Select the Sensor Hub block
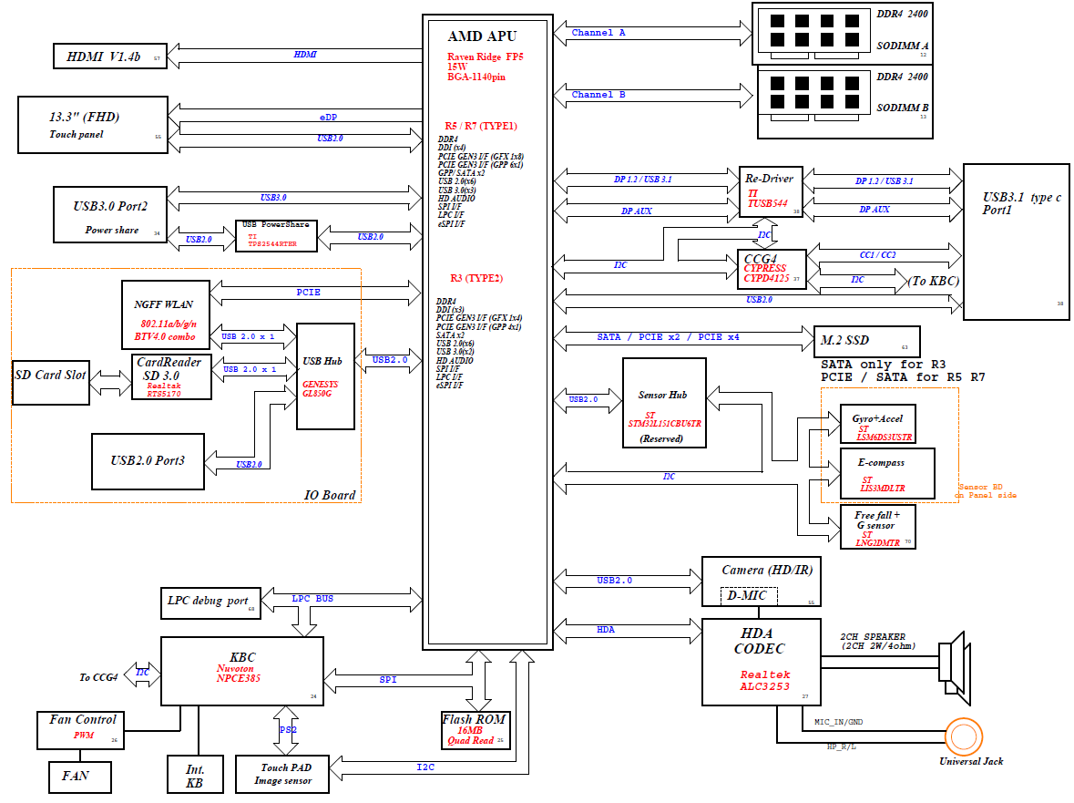Screen dimensions: 1074x803 pyautogui.click(x=664, y=403)
